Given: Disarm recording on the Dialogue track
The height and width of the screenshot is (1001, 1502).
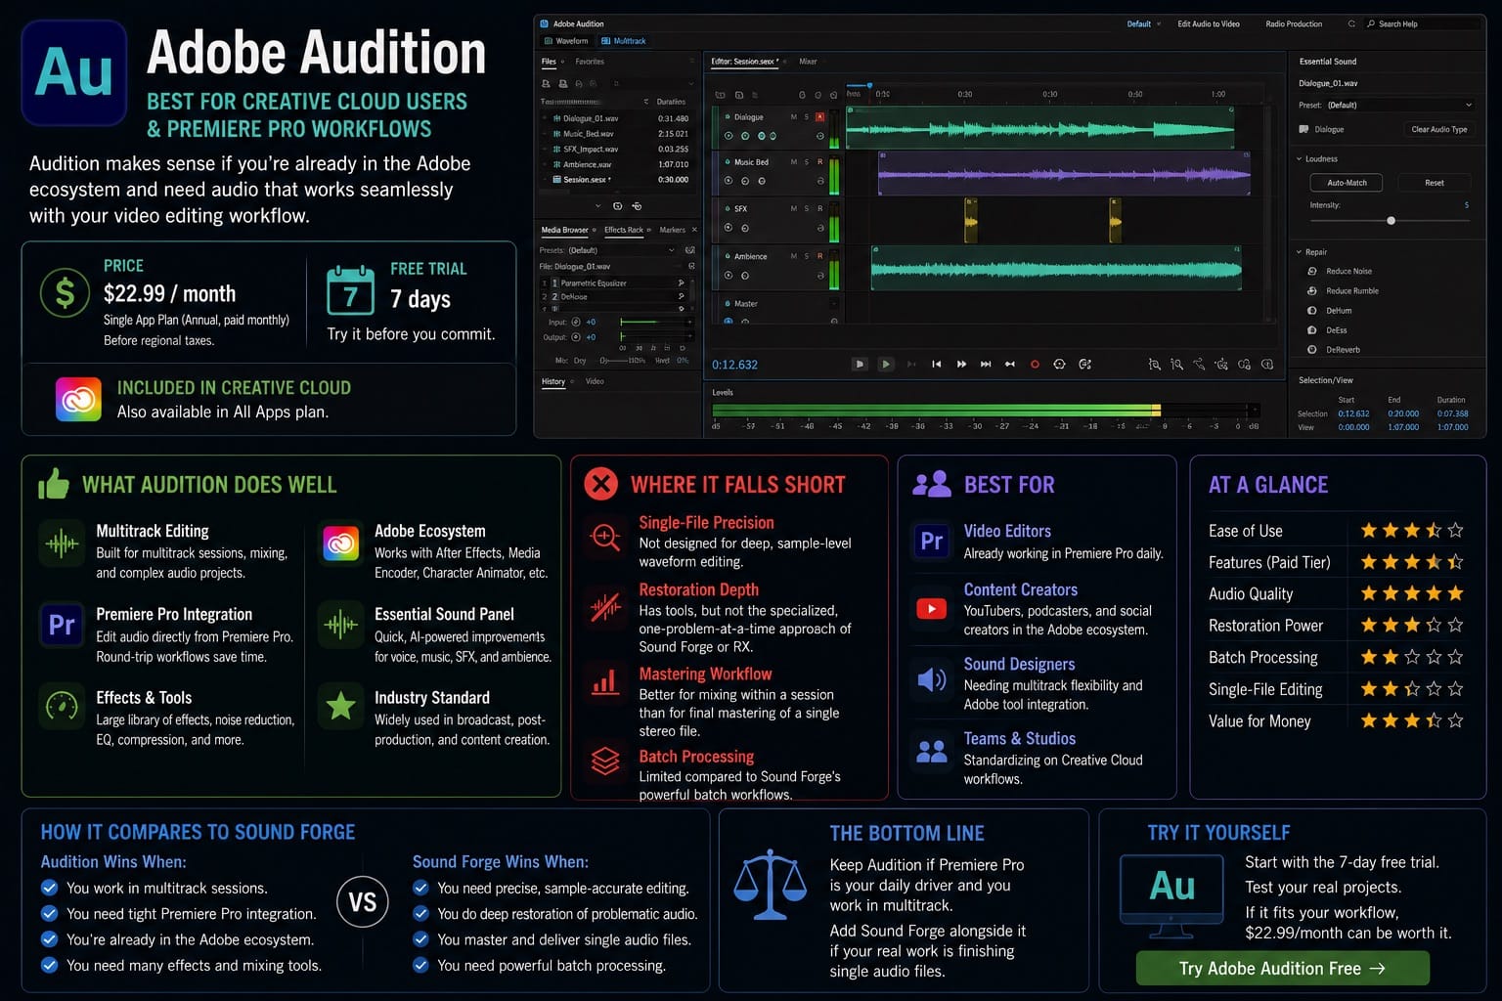Looking at the screenshot, I should [x=819, y=117].
